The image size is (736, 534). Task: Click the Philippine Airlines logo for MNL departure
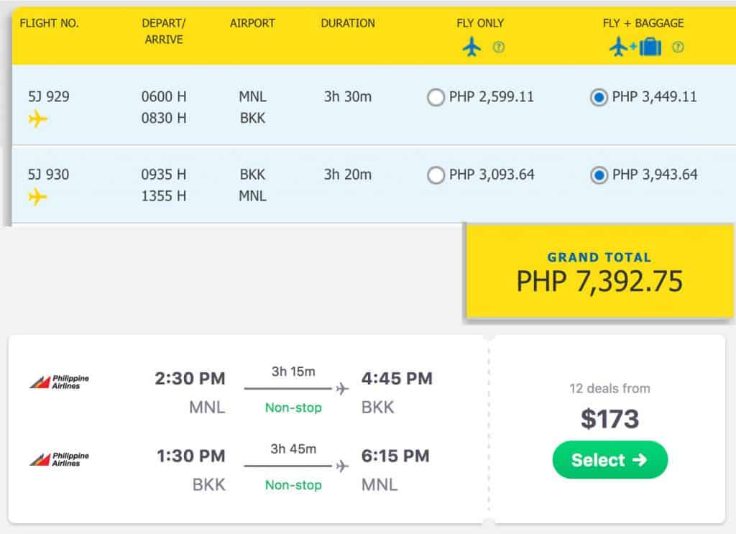point(60,382)
